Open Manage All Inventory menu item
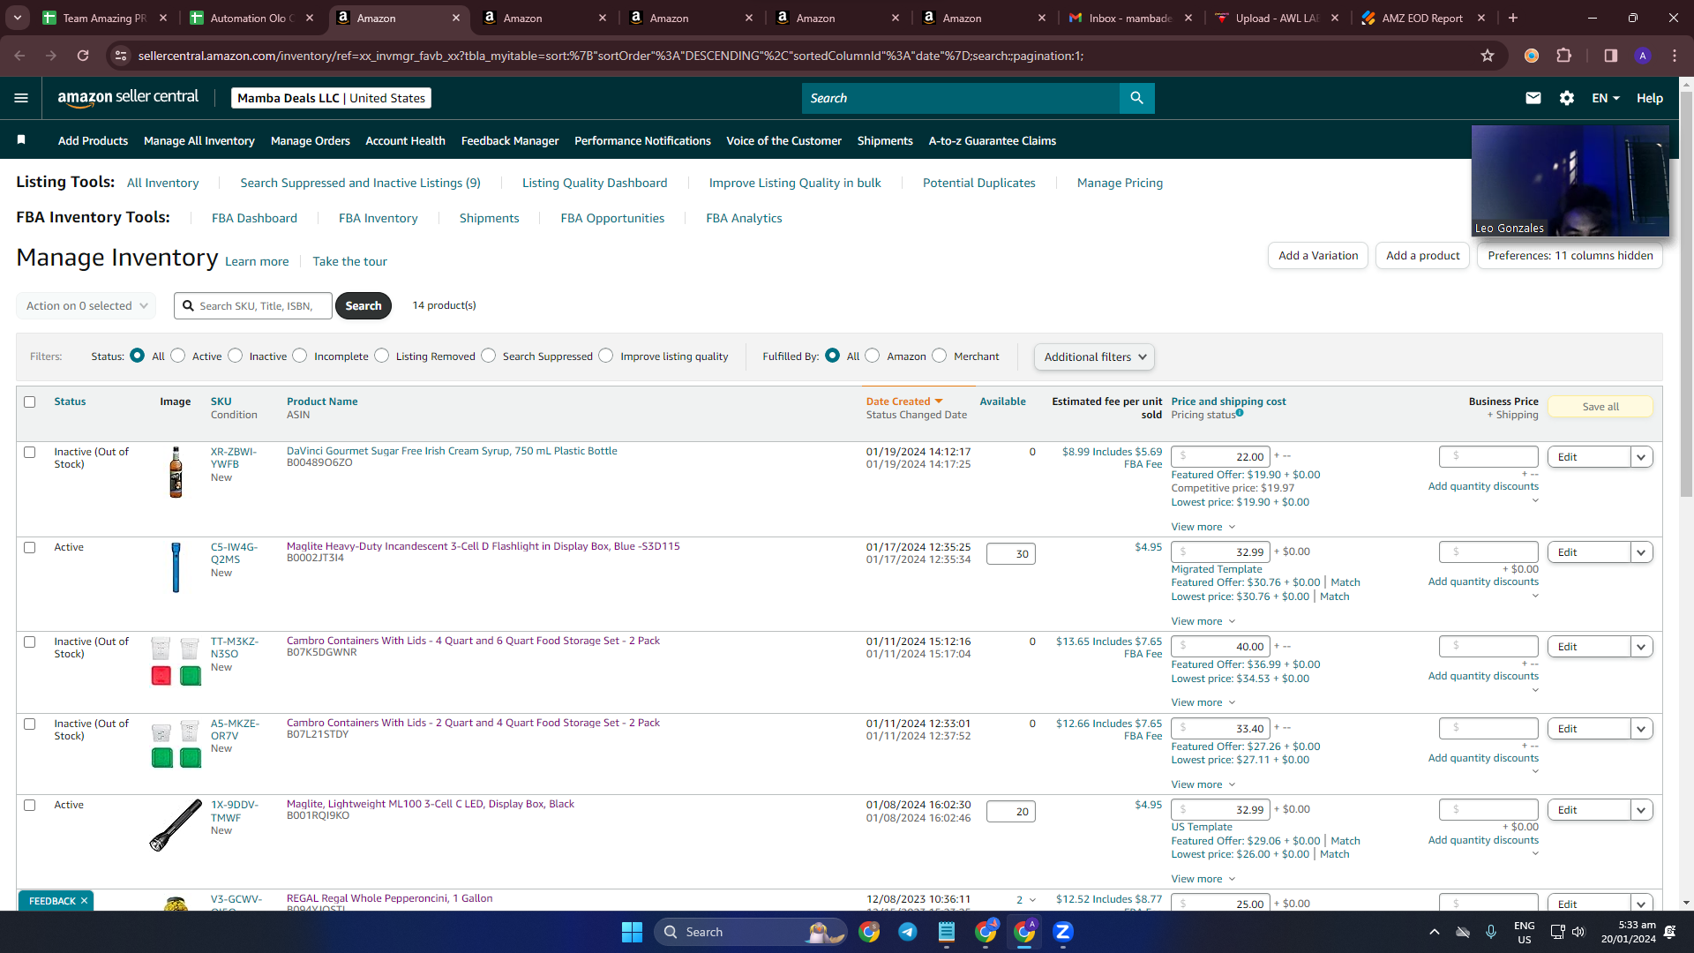Image resolution: width=1694 pixels, height=953 pixels. [199, 141]
